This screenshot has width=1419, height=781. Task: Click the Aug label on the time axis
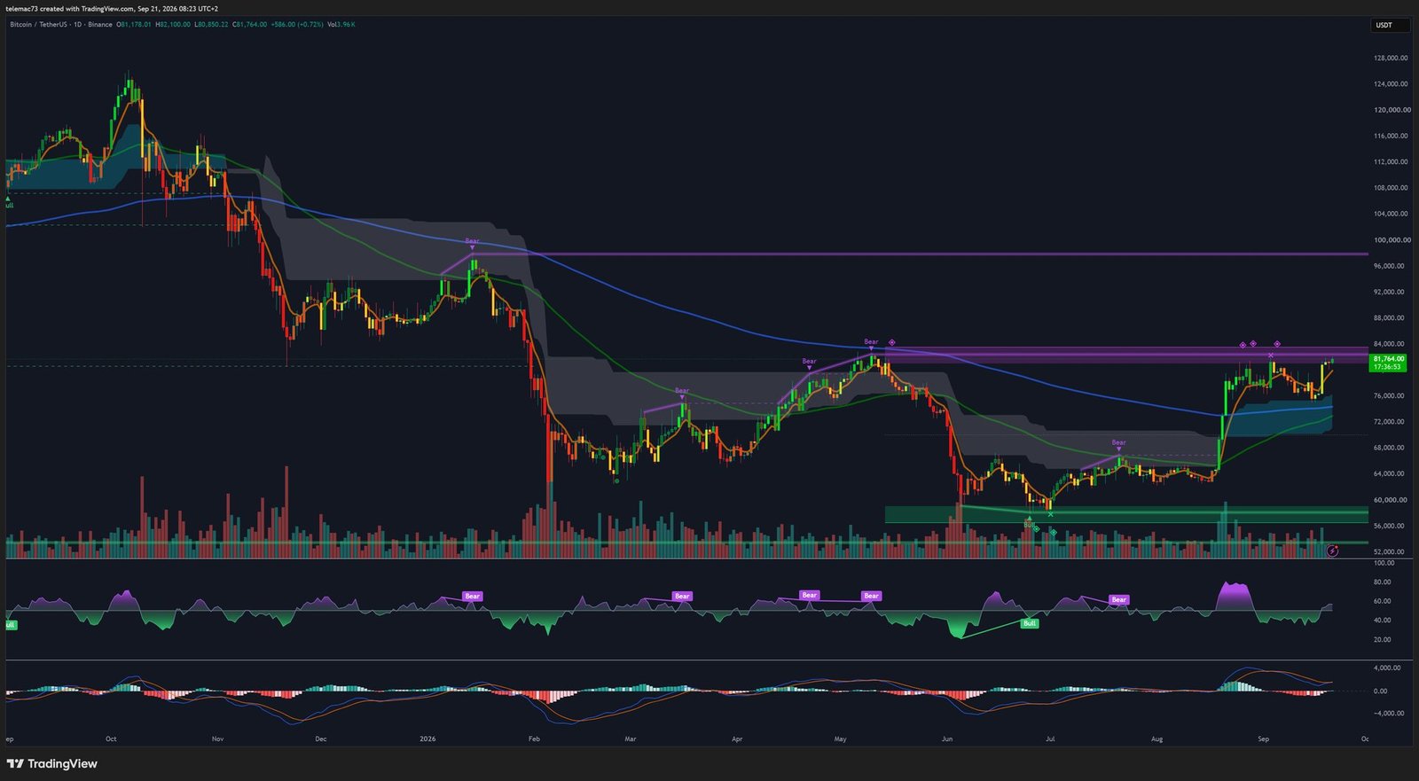1156,738
